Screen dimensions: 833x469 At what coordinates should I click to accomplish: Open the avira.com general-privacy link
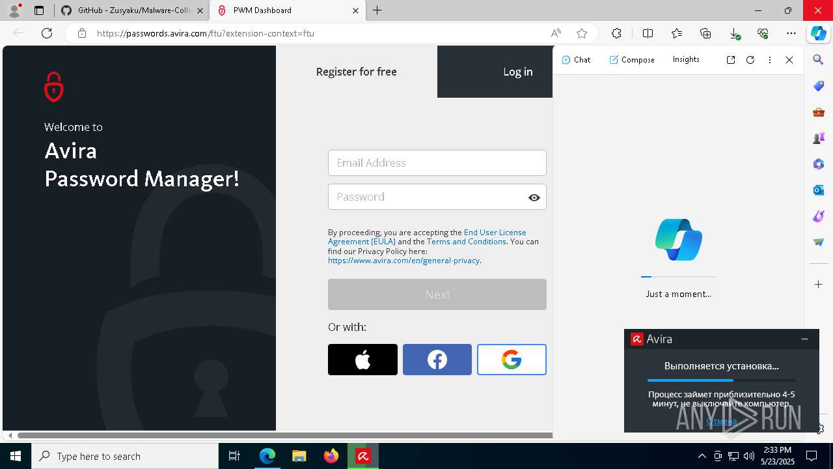point(403,261)
